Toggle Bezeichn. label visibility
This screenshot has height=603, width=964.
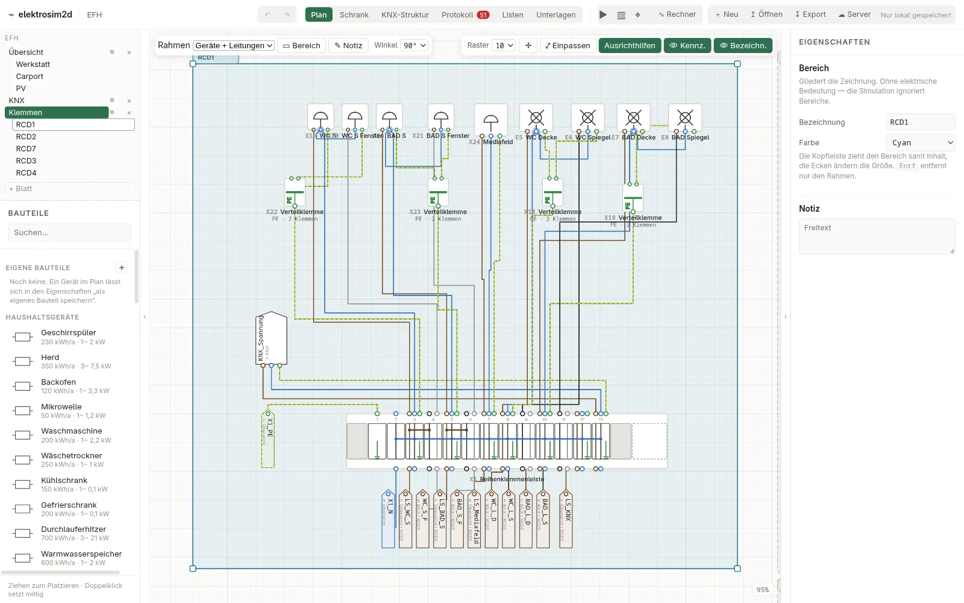tap(743, 45)
